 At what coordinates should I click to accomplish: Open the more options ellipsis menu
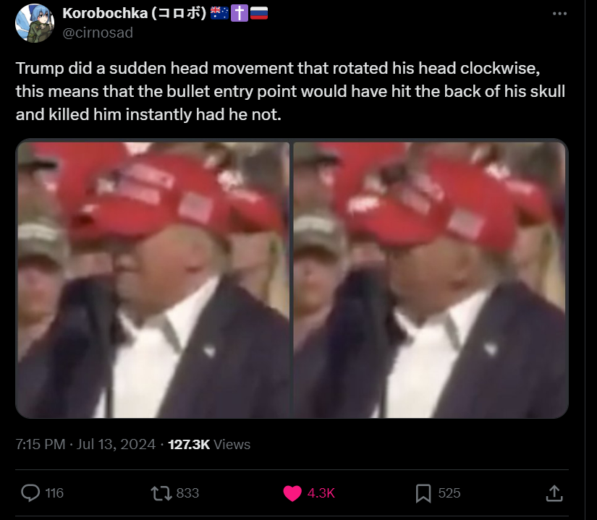[559, 14]
